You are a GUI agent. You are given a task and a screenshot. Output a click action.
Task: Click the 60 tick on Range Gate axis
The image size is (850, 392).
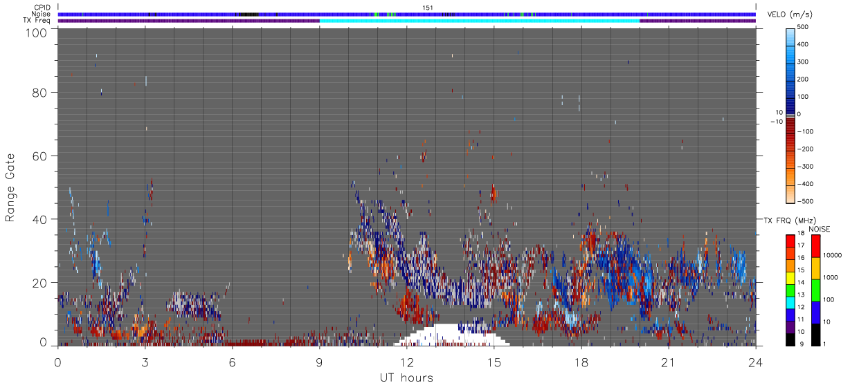coord(39,156)
